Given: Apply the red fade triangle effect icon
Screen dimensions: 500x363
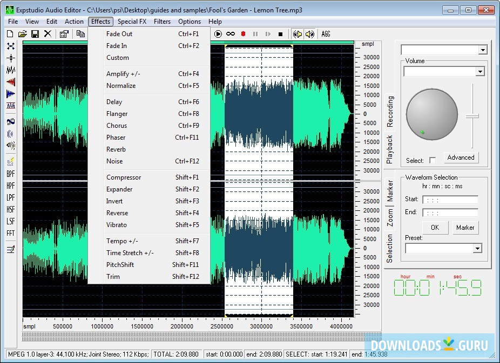Looking at the screenshot, I should click(11, 82).
